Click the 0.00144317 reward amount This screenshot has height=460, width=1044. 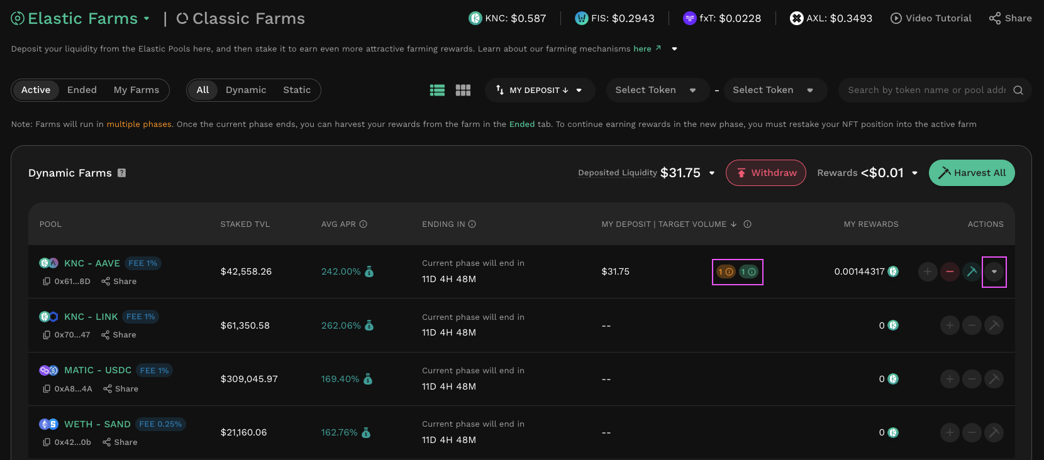[x=859, y=271]
